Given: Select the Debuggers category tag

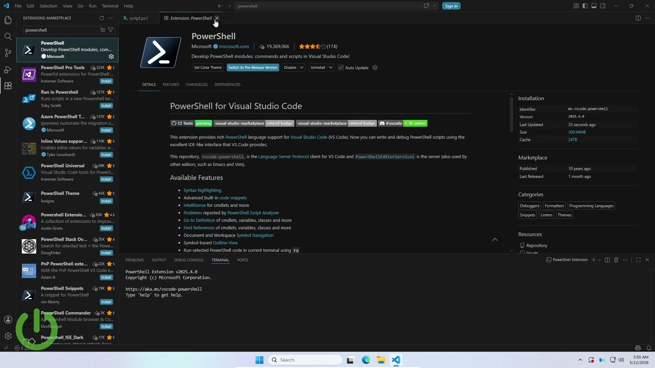Looking at the screenshot, I should click(530, 206).
